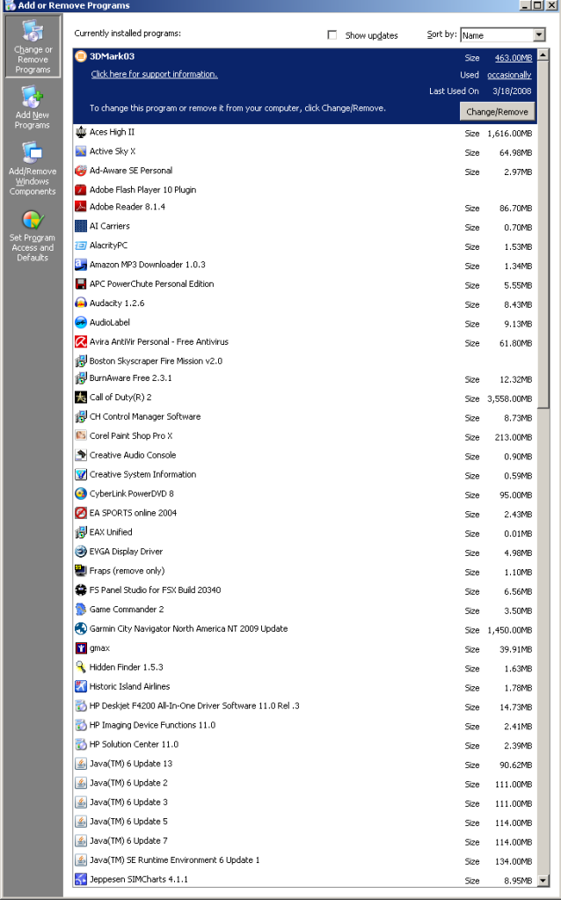Open Add/Remove Windows Components
The height and width of the screenshot is (900, 561).
[x=33, y=168]
